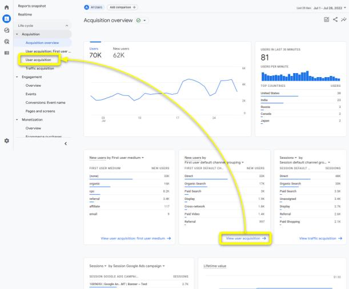Open the report status dropdown arrow
Image resolution: width=349 pixels, height=289 pixels.
(145, 21)
